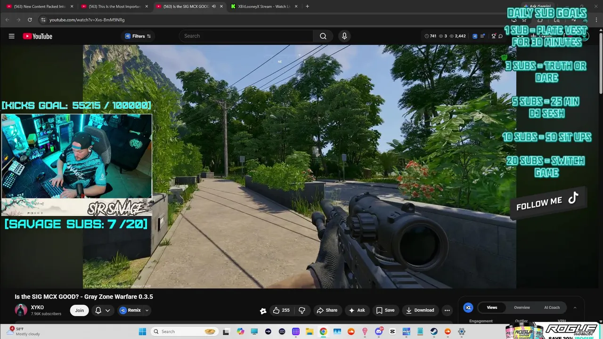The image size is (603, 339).
Task: Switch to the Overview tab in vidIQ panel
Action: point(522,307)
